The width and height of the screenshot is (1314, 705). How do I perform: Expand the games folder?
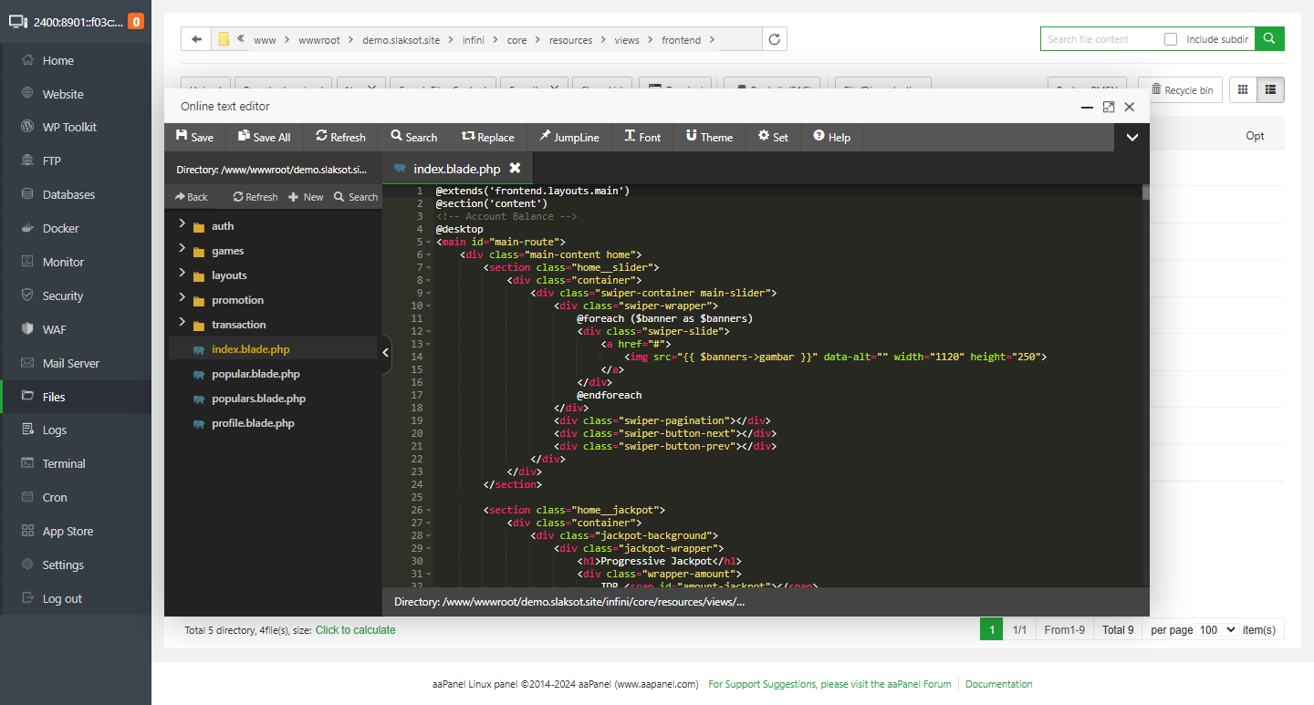(x=182, y=249)
